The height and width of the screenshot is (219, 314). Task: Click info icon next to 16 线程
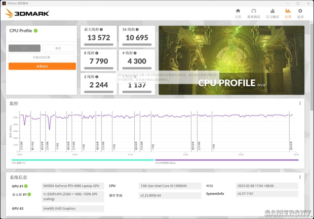coord(137,29)
